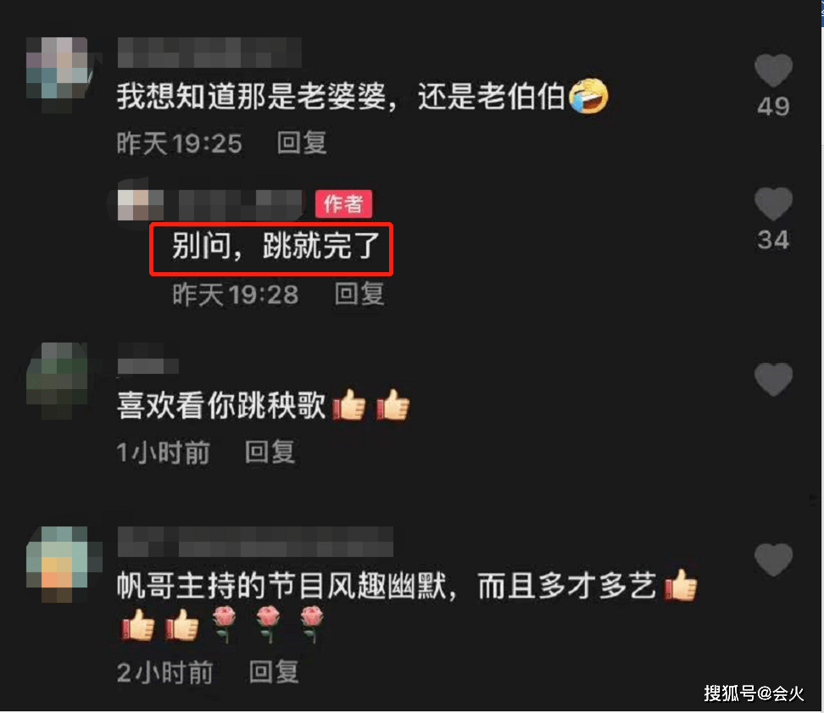Select the red 作者 badge
The image size is (824, 713).
[x=343, y=203]
